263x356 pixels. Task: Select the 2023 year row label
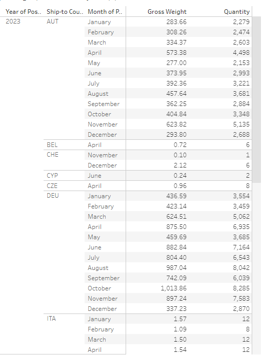[13, 22]
